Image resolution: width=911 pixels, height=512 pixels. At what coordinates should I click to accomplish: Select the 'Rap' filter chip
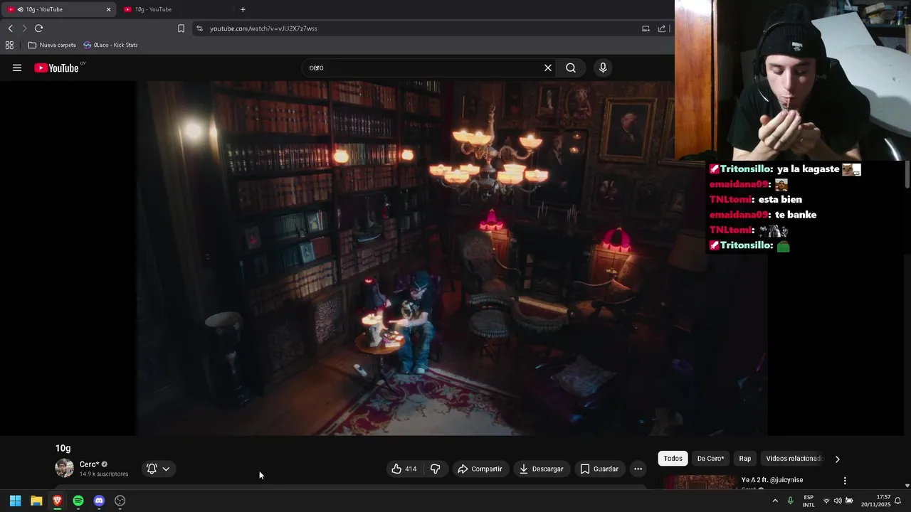(x=744, y=459)
